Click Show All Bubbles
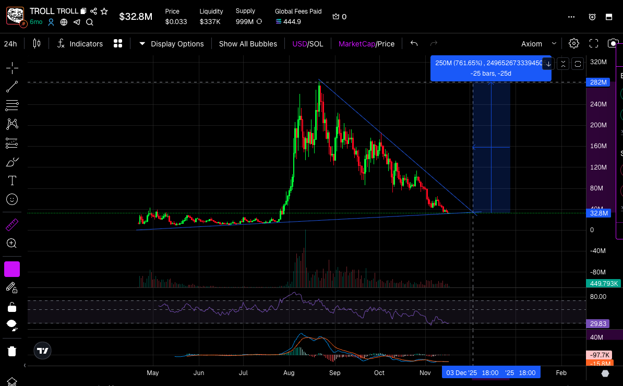 point(248,44)
